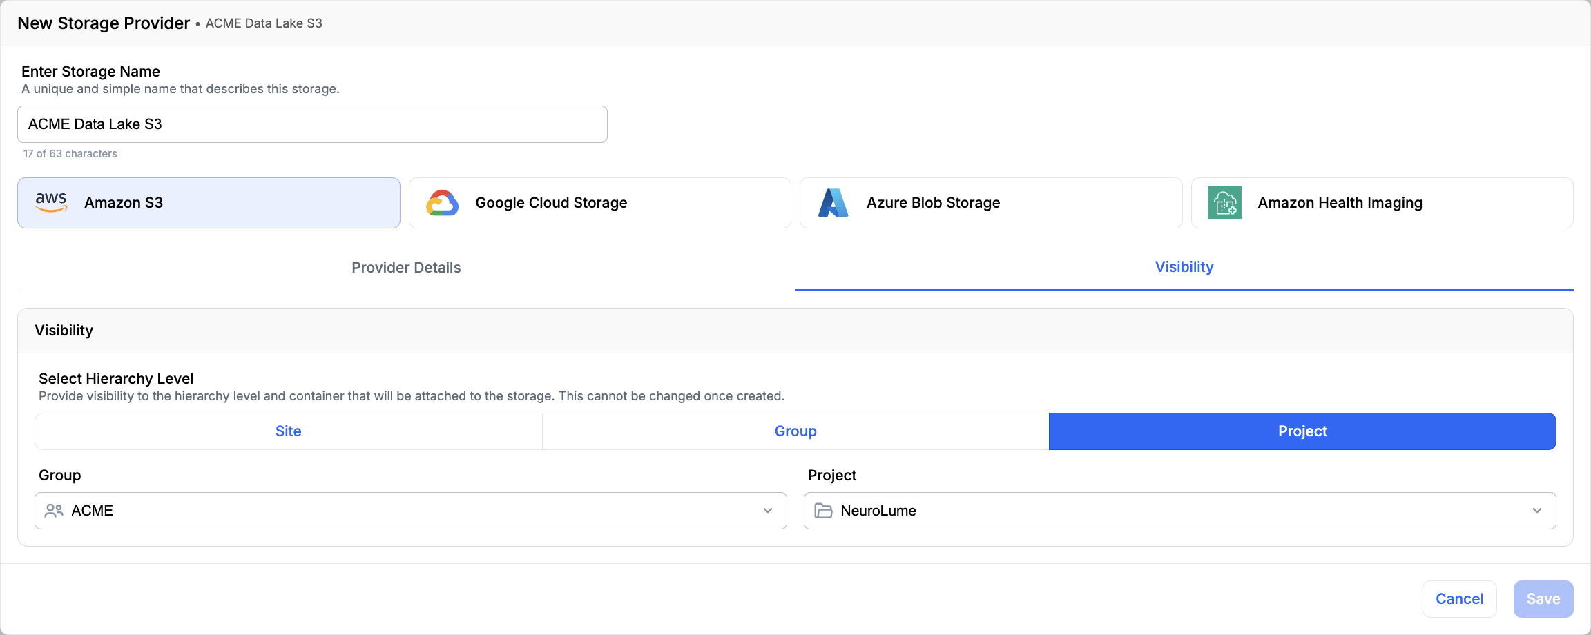Expand the Group dropdown chevron
The image size is (1591, 635).
pyautogui.click(x=768, y=511)
